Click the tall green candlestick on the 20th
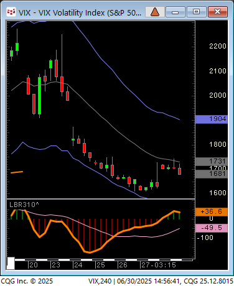The image size is (234, 286). (39, 96)
